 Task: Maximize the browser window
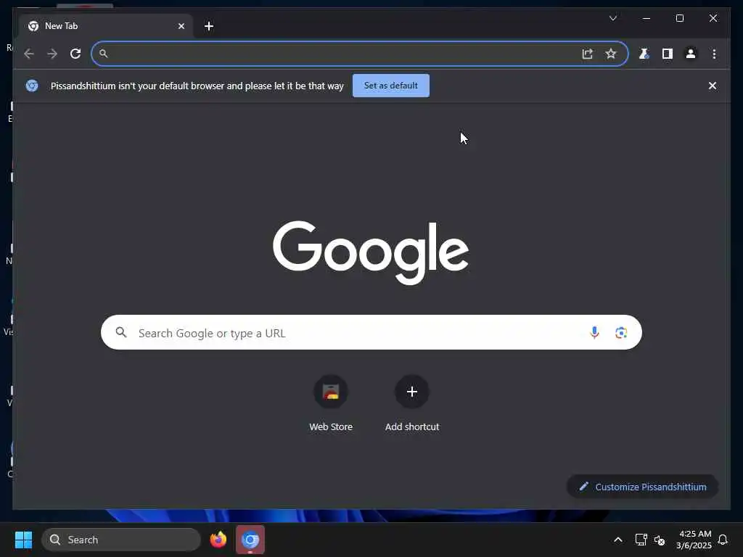coord(679,18)
